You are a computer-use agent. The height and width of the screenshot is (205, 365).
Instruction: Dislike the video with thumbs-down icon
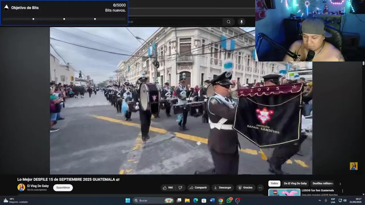pyautogui.click(x=180, y=188)
